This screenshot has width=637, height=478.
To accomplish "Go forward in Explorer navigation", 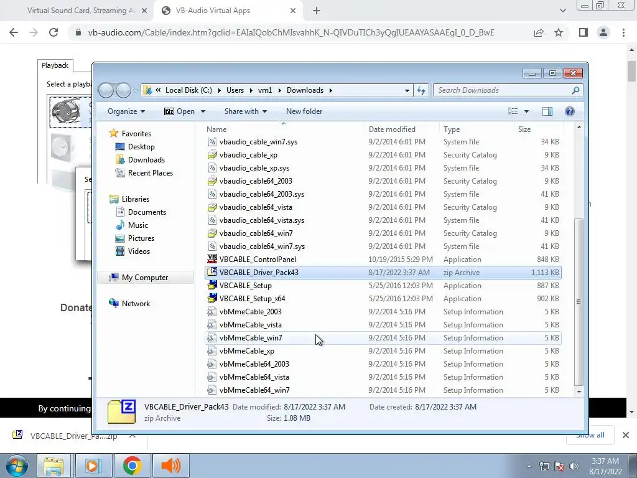I will [x=123, y=90].
